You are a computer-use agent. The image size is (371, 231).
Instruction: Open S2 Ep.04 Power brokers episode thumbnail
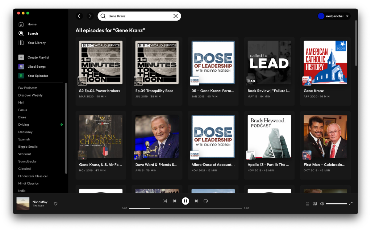coord(101,62)
